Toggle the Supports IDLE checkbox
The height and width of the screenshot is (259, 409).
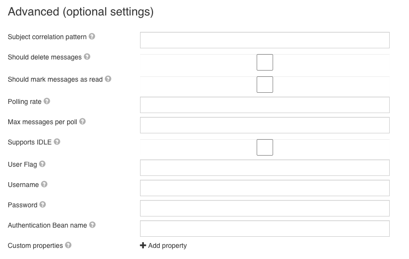(x=265, y=147)
